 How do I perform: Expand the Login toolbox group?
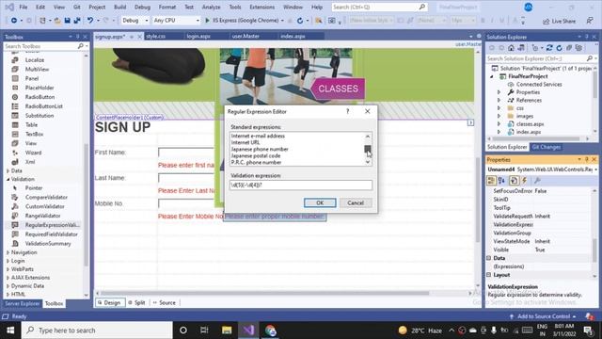tap(8, 261)
